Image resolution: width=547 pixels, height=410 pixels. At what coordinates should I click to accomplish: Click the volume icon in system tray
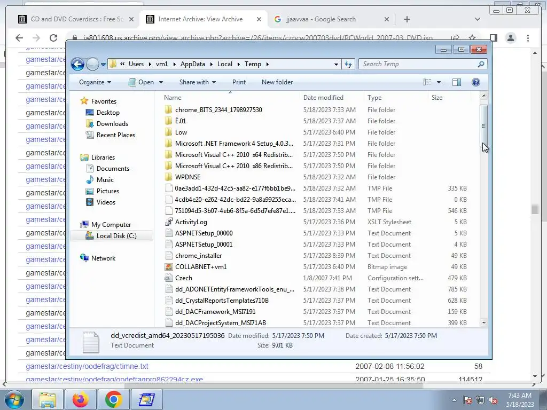pos(493,400)
